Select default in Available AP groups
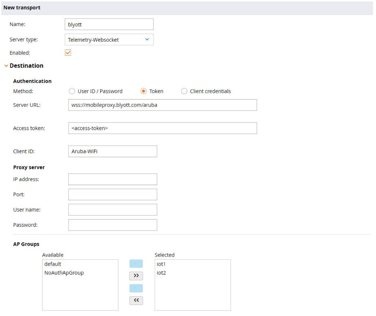The height and width of the screenshot is (316, 376). 53,264
